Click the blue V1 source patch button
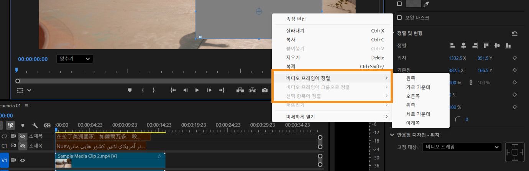 click(4, 160)
